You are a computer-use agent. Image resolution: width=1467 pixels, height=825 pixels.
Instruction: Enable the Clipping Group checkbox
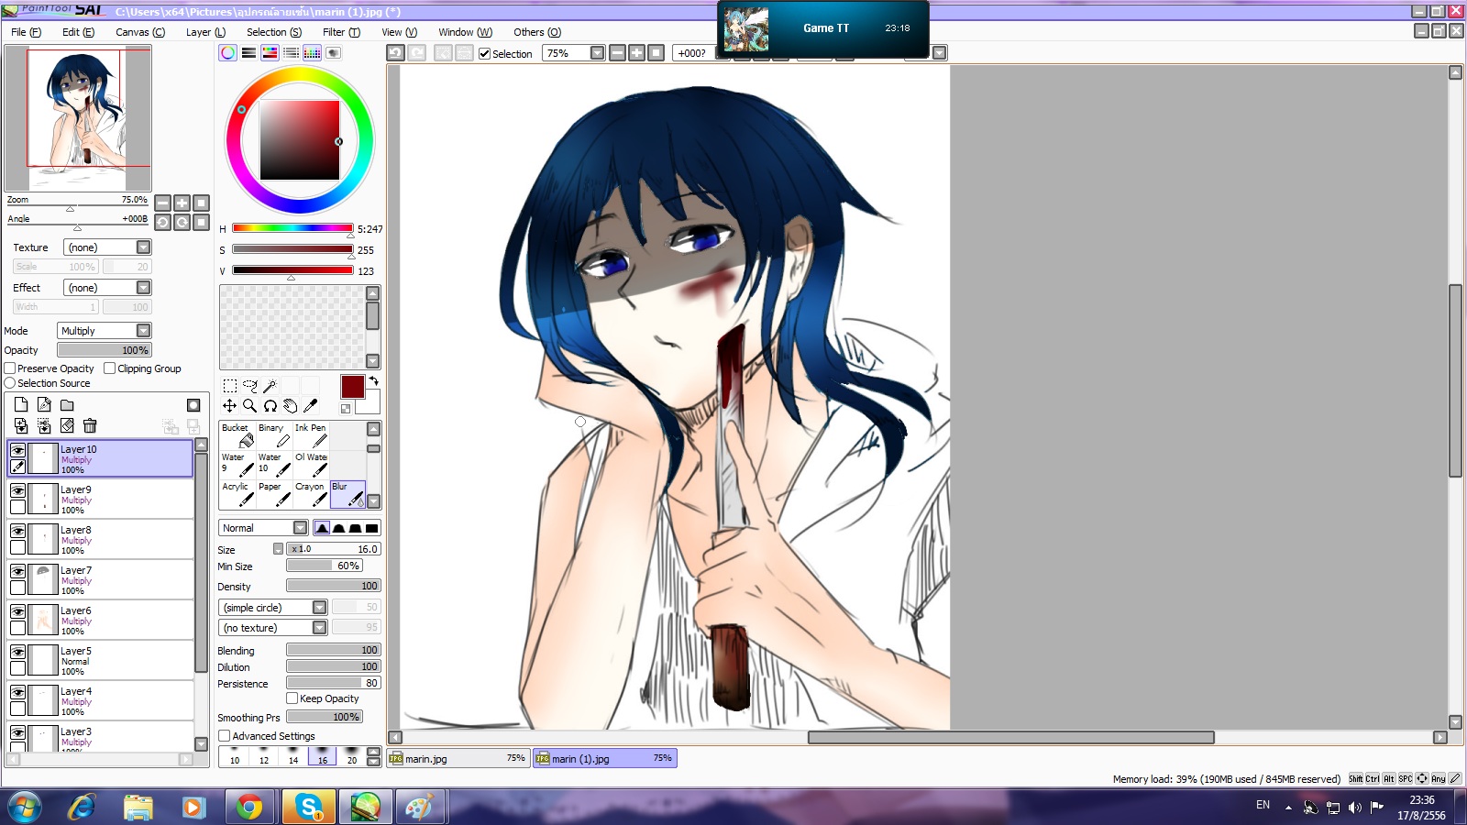(x=110, y=368)
